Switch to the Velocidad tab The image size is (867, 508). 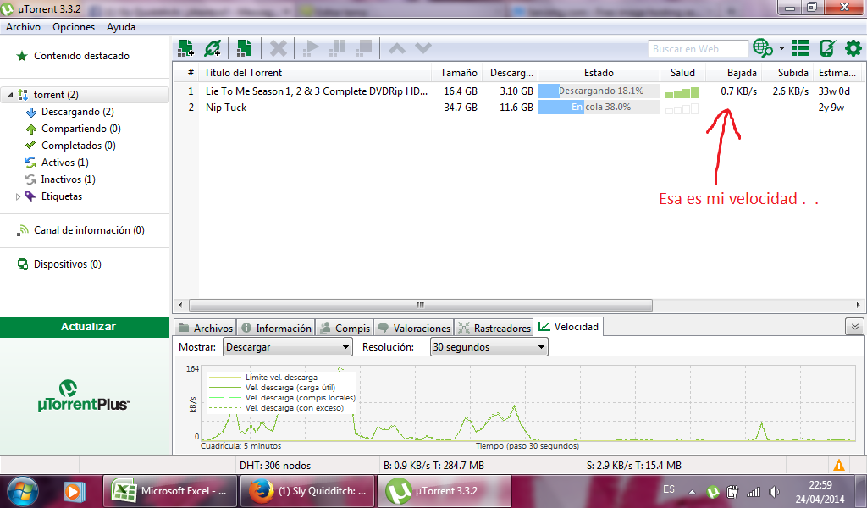[568, 327]
